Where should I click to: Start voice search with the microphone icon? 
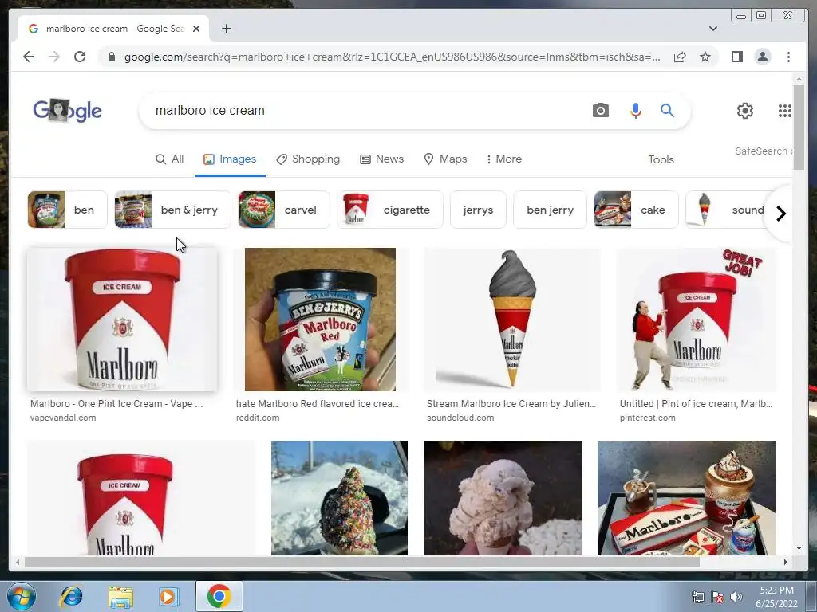[636, 110]
